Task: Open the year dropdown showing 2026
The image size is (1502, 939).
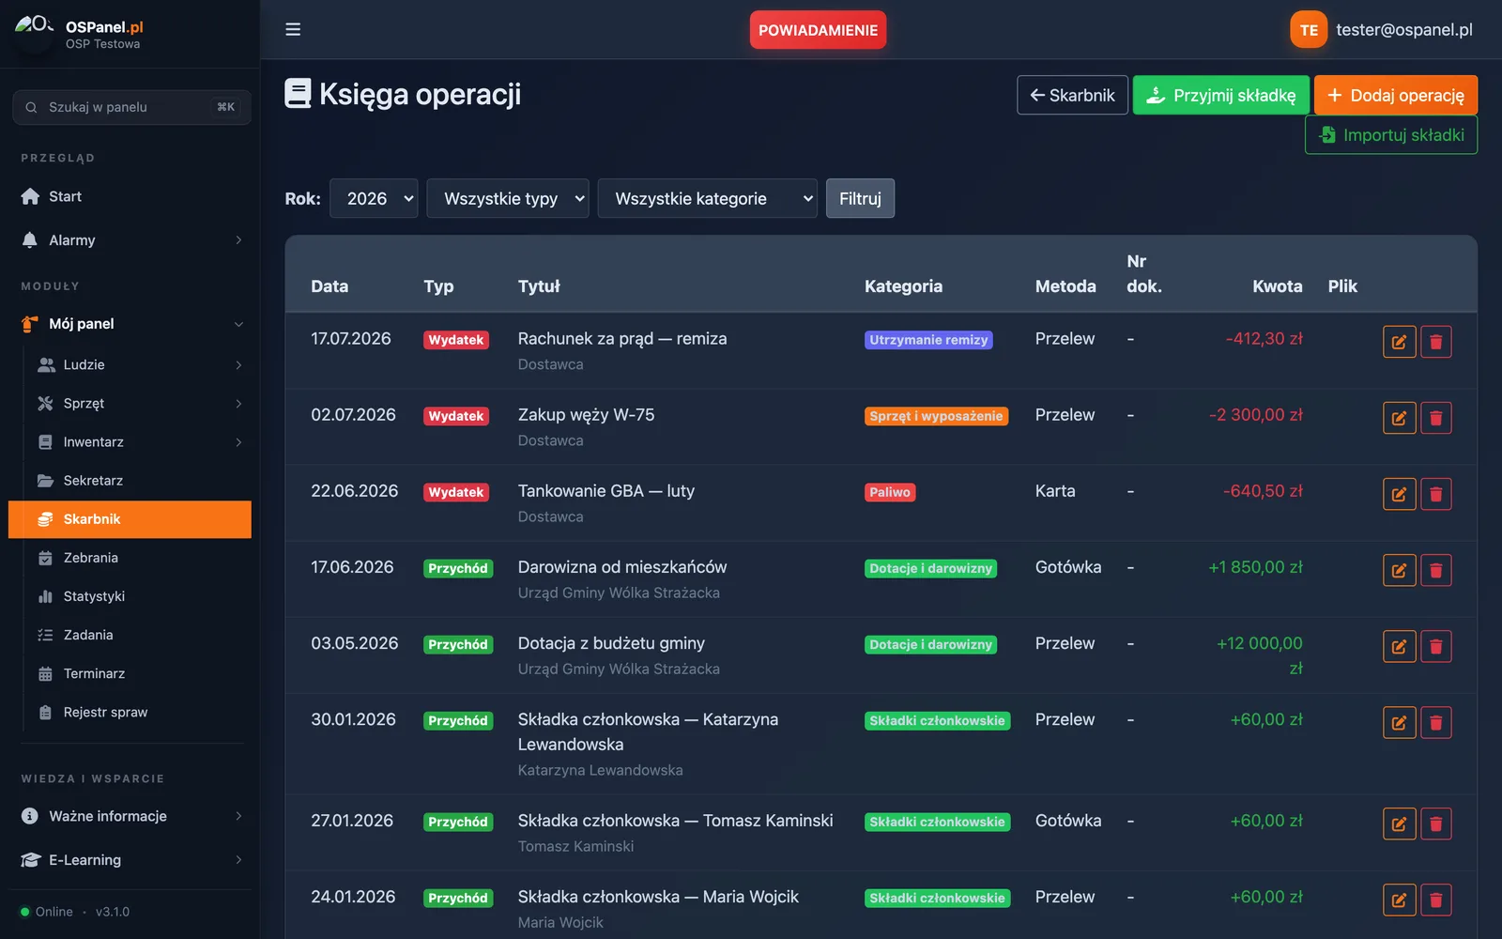Action: 374,198
